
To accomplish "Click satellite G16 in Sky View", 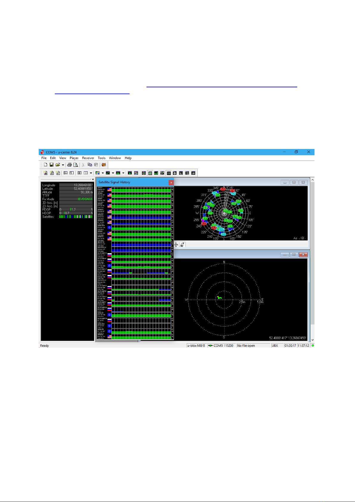I will coord(239,201).
